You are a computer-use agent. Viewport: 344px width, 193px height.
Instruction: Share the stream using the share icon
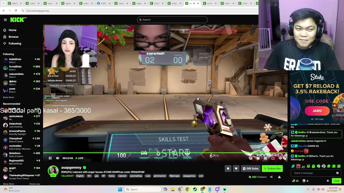(271, 177)
